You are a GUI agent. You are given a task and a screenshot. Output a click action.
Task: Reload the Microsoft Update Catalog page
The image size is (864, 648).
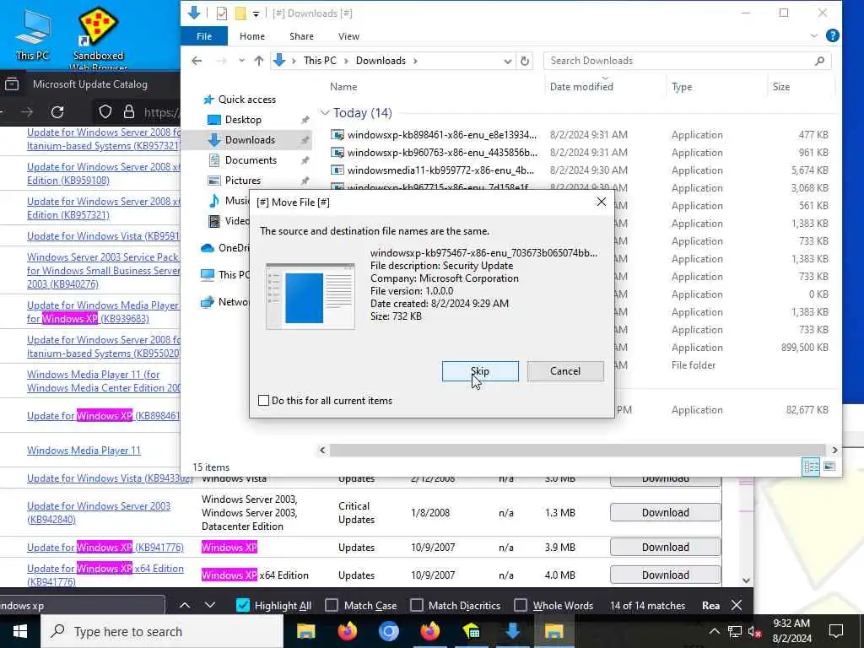tap(57, 112)
